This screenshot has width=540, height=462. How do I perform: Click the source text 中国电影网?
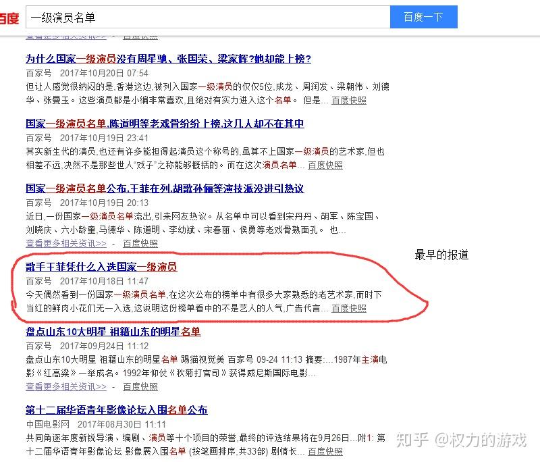point(47,424)
